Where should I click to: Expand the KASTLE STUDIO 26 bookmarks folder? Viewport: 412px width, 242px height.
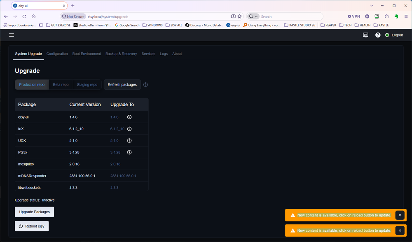coord(300,25)
